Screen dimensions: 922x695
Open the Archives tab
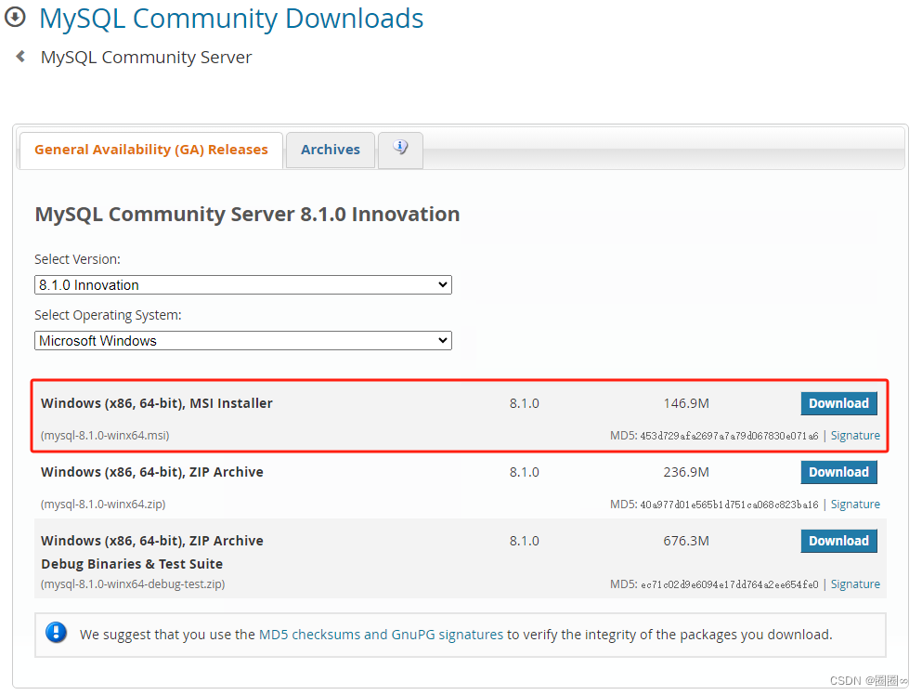pos(331,150)
